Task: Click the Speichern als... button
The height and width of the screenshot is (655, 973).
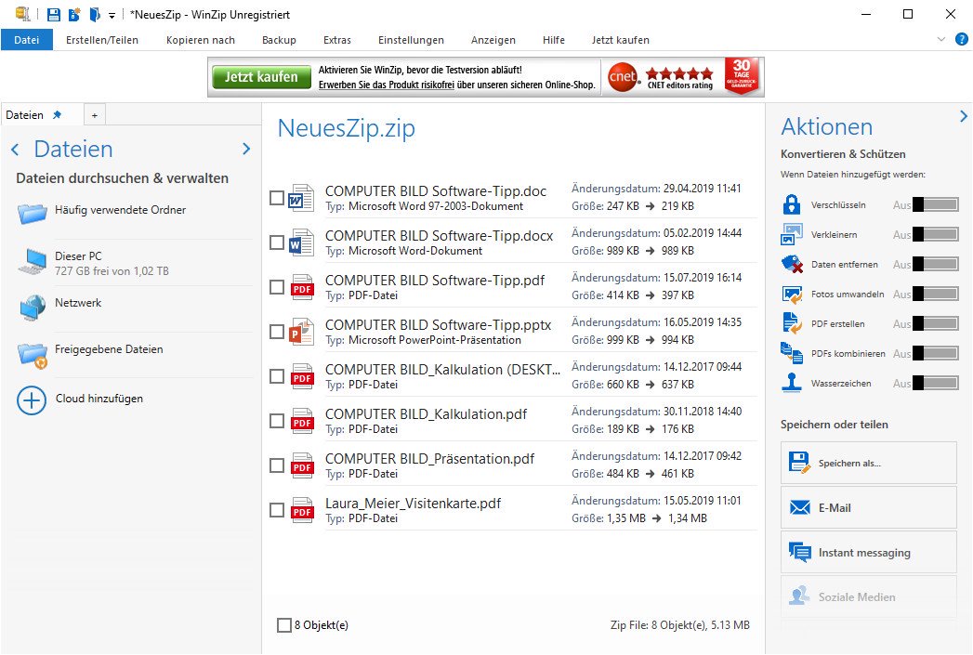Action: pos(868,463)
